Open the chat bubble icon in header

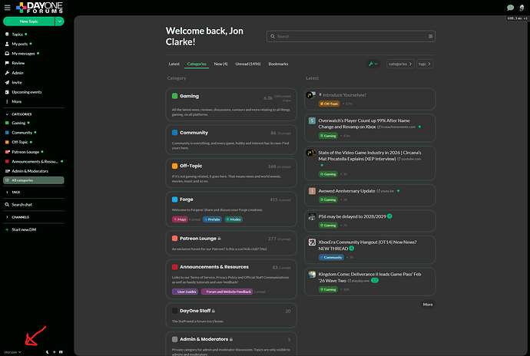[510, 8]
